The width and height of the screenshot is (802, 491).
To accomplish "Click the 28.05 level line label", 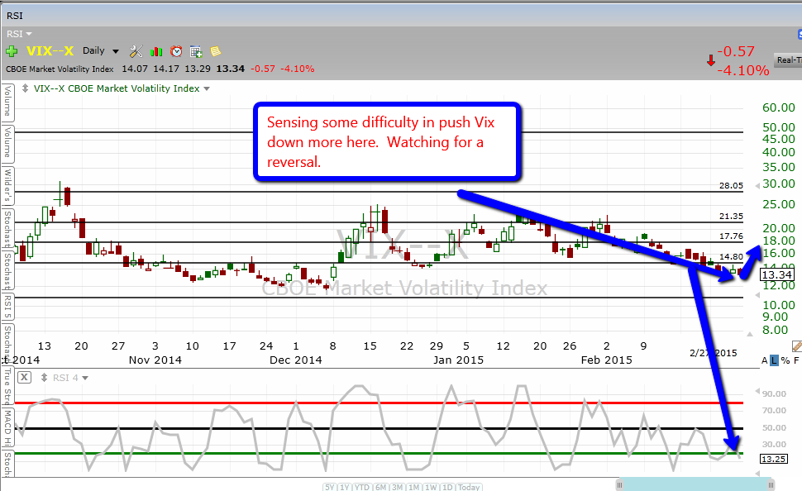I will (731, 186).
